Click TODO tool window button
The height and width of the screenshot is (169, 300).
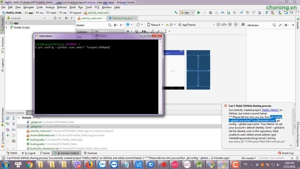coord(12,153)
